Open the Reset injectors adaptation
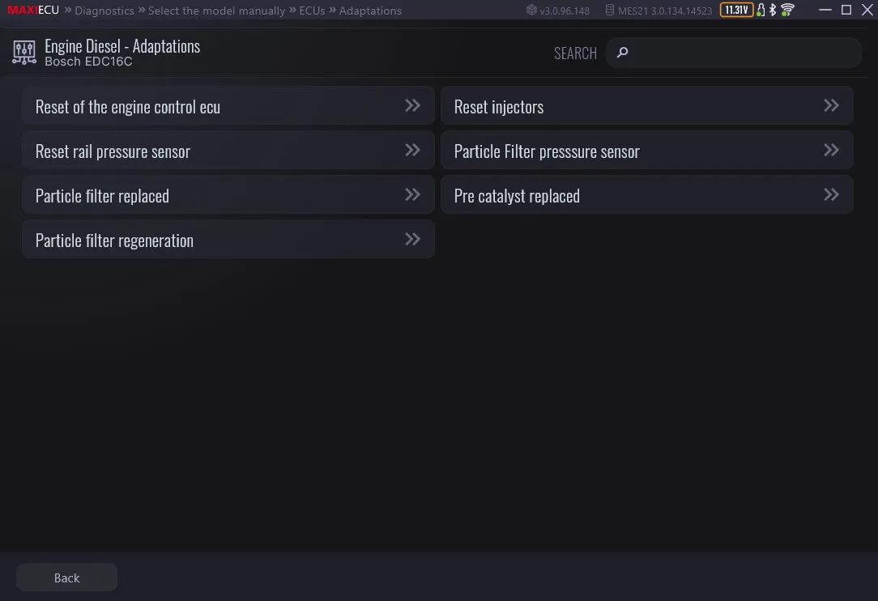878x601 pixels. tap(647, 105)
